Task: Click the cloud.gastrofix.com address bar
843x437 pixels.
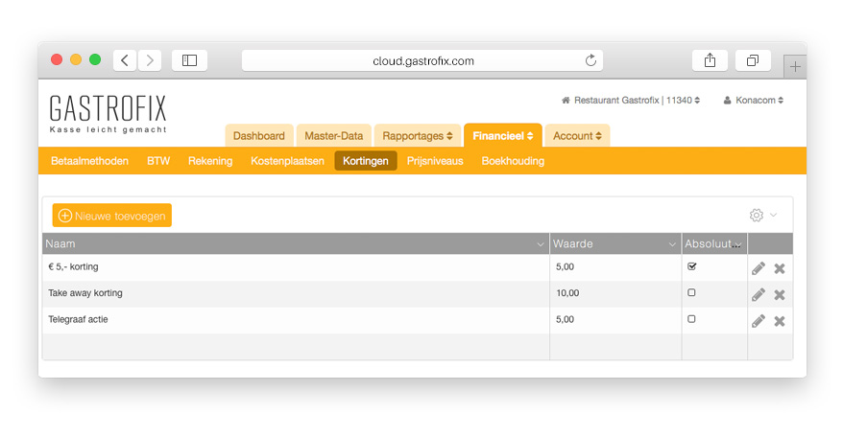Action: pyautogui.click(x=422, y=60)
